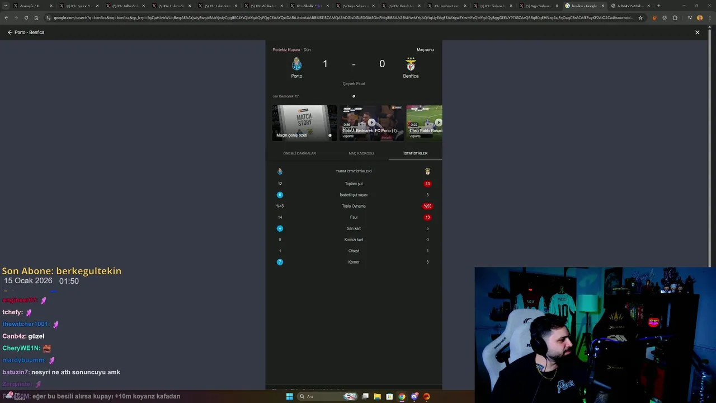The width and height of the screenshot is (716, 403).
Task: Click the Benfica team crest in the scoreboard
Action: 411,64
